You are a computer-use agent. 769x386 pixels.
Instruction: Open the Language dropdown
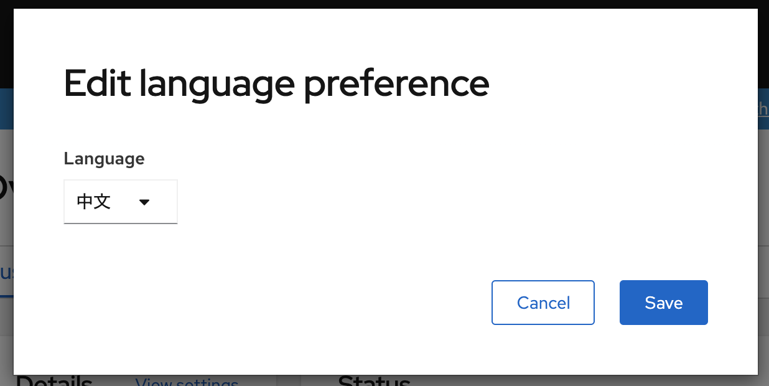[120, 202]
